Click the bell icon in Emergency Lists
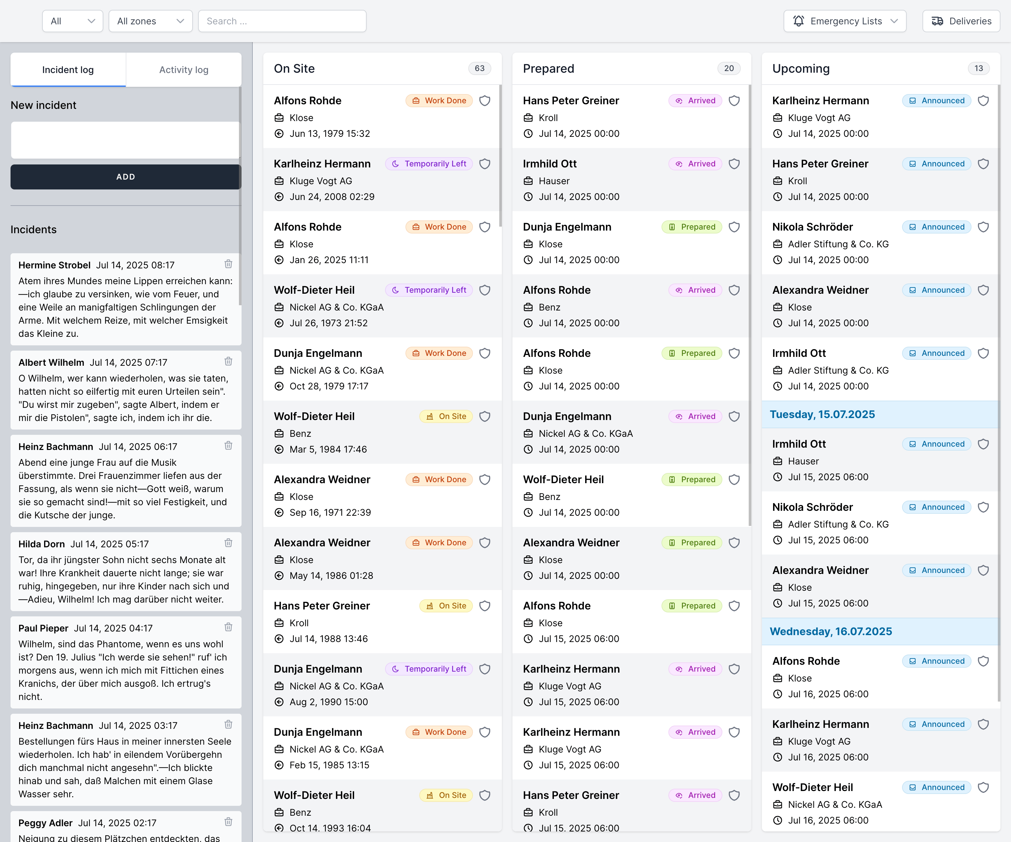Screen dimensions: 1011x842 click(x=799, y=21)
